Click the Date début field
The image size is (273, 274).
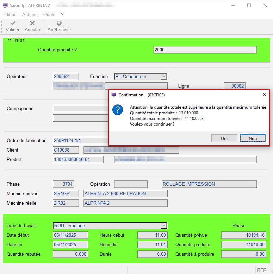[70, 235]
